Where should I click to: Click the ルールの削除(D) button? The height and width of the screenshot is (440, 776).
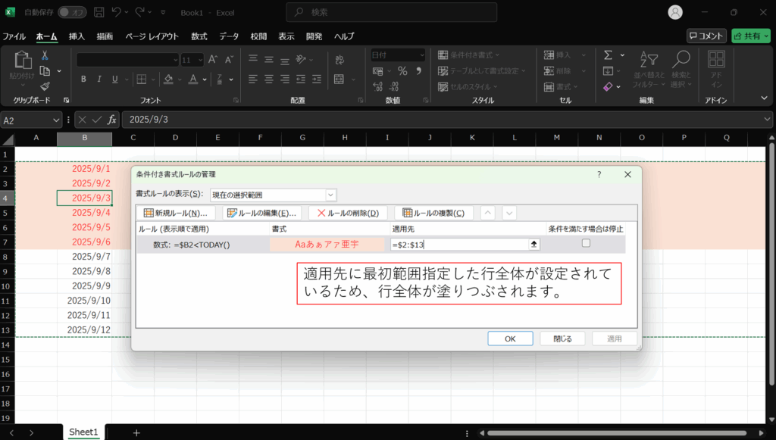[348, 213]
